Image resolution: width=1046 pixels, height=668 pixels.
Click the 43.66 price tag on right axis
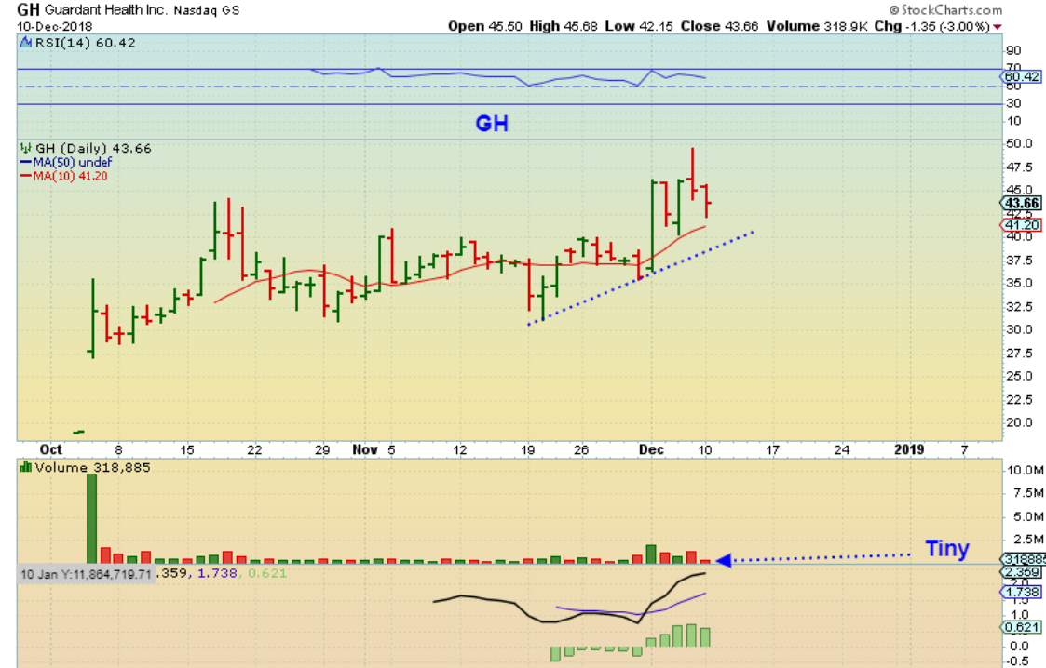[1022, 203]
